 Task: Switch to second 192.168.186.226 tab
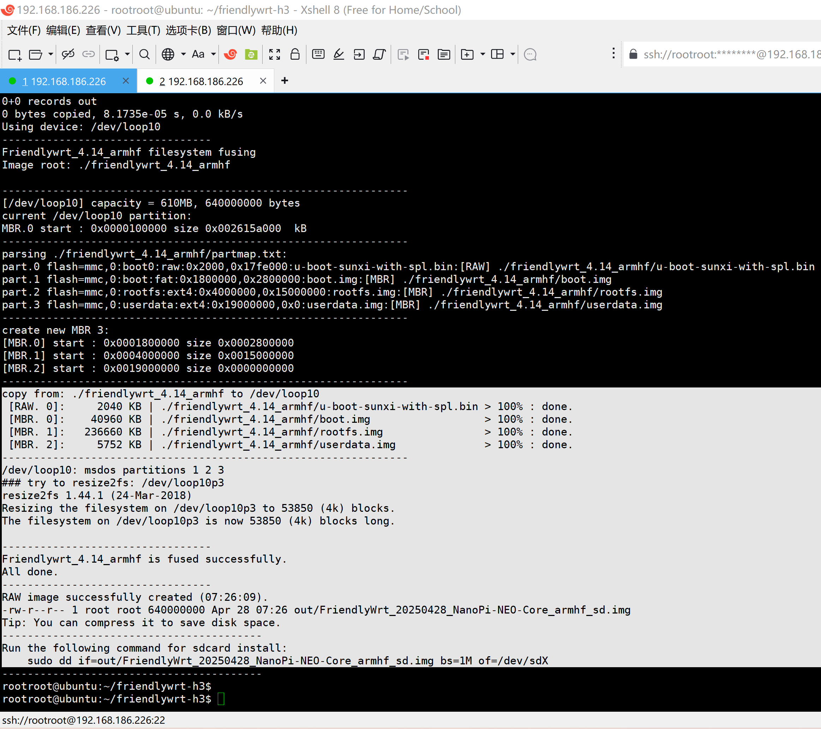pos(201,82)
